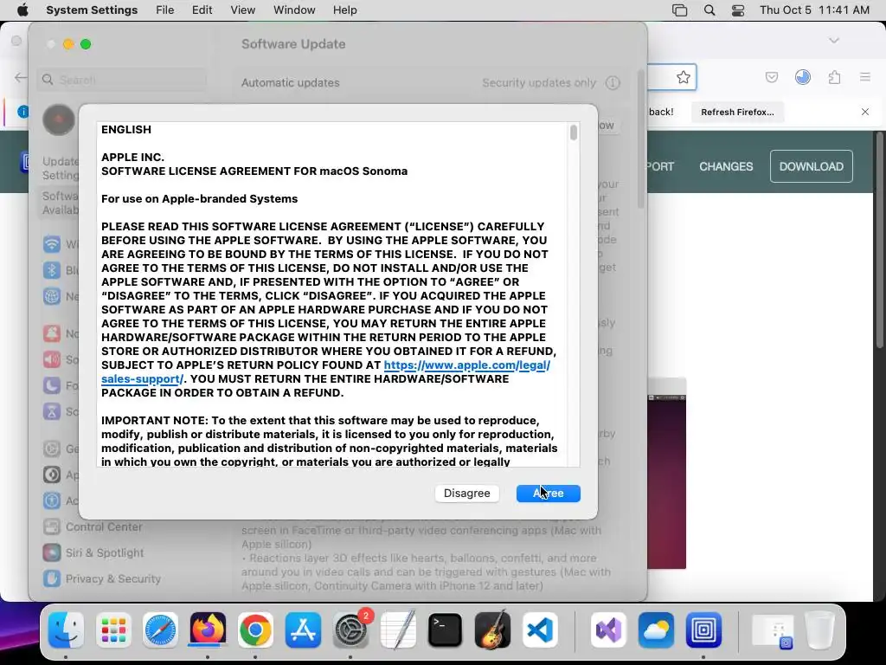886x665 pixels.
Task: Launch Google Chrome from the Dock
Action: pos(255,630)
